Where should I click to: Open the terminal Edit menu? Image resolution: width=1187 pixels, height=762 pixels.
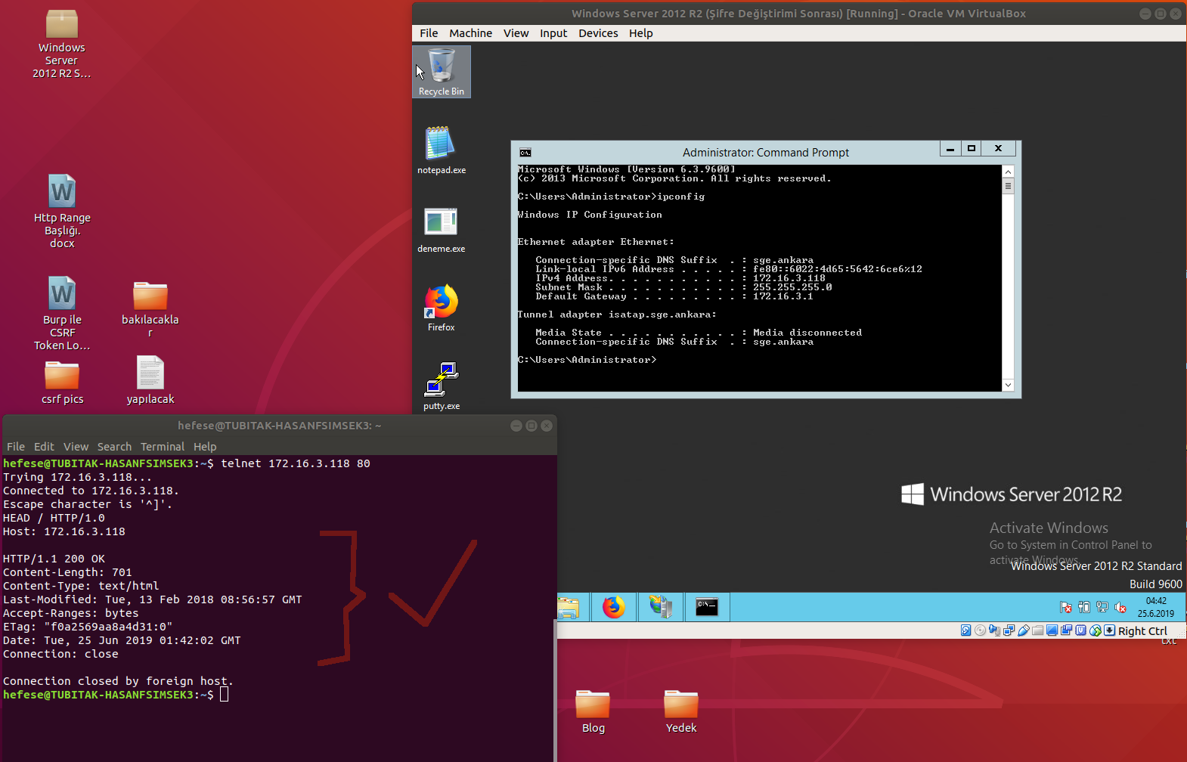coord(44,447)
